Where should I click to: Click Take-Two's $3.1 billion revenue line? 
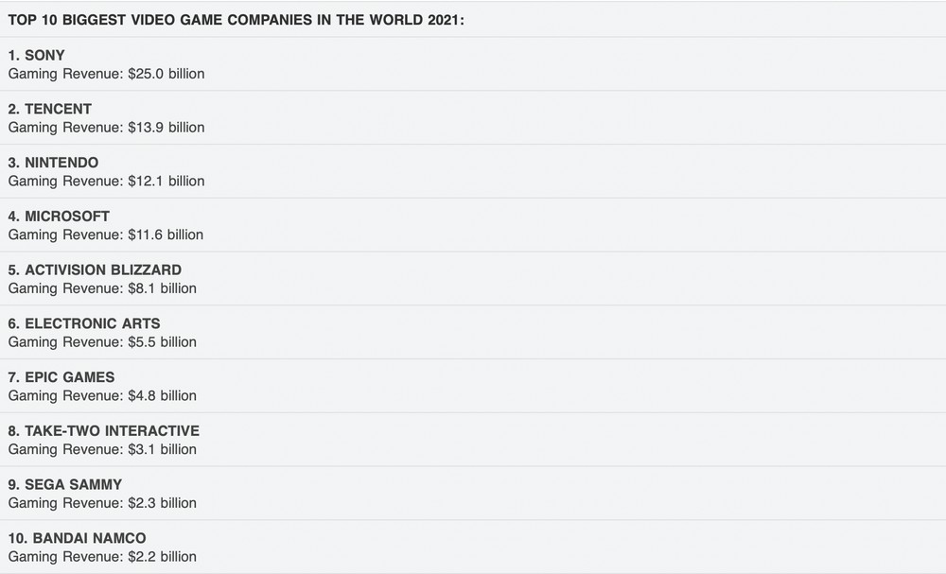[102, 449]
